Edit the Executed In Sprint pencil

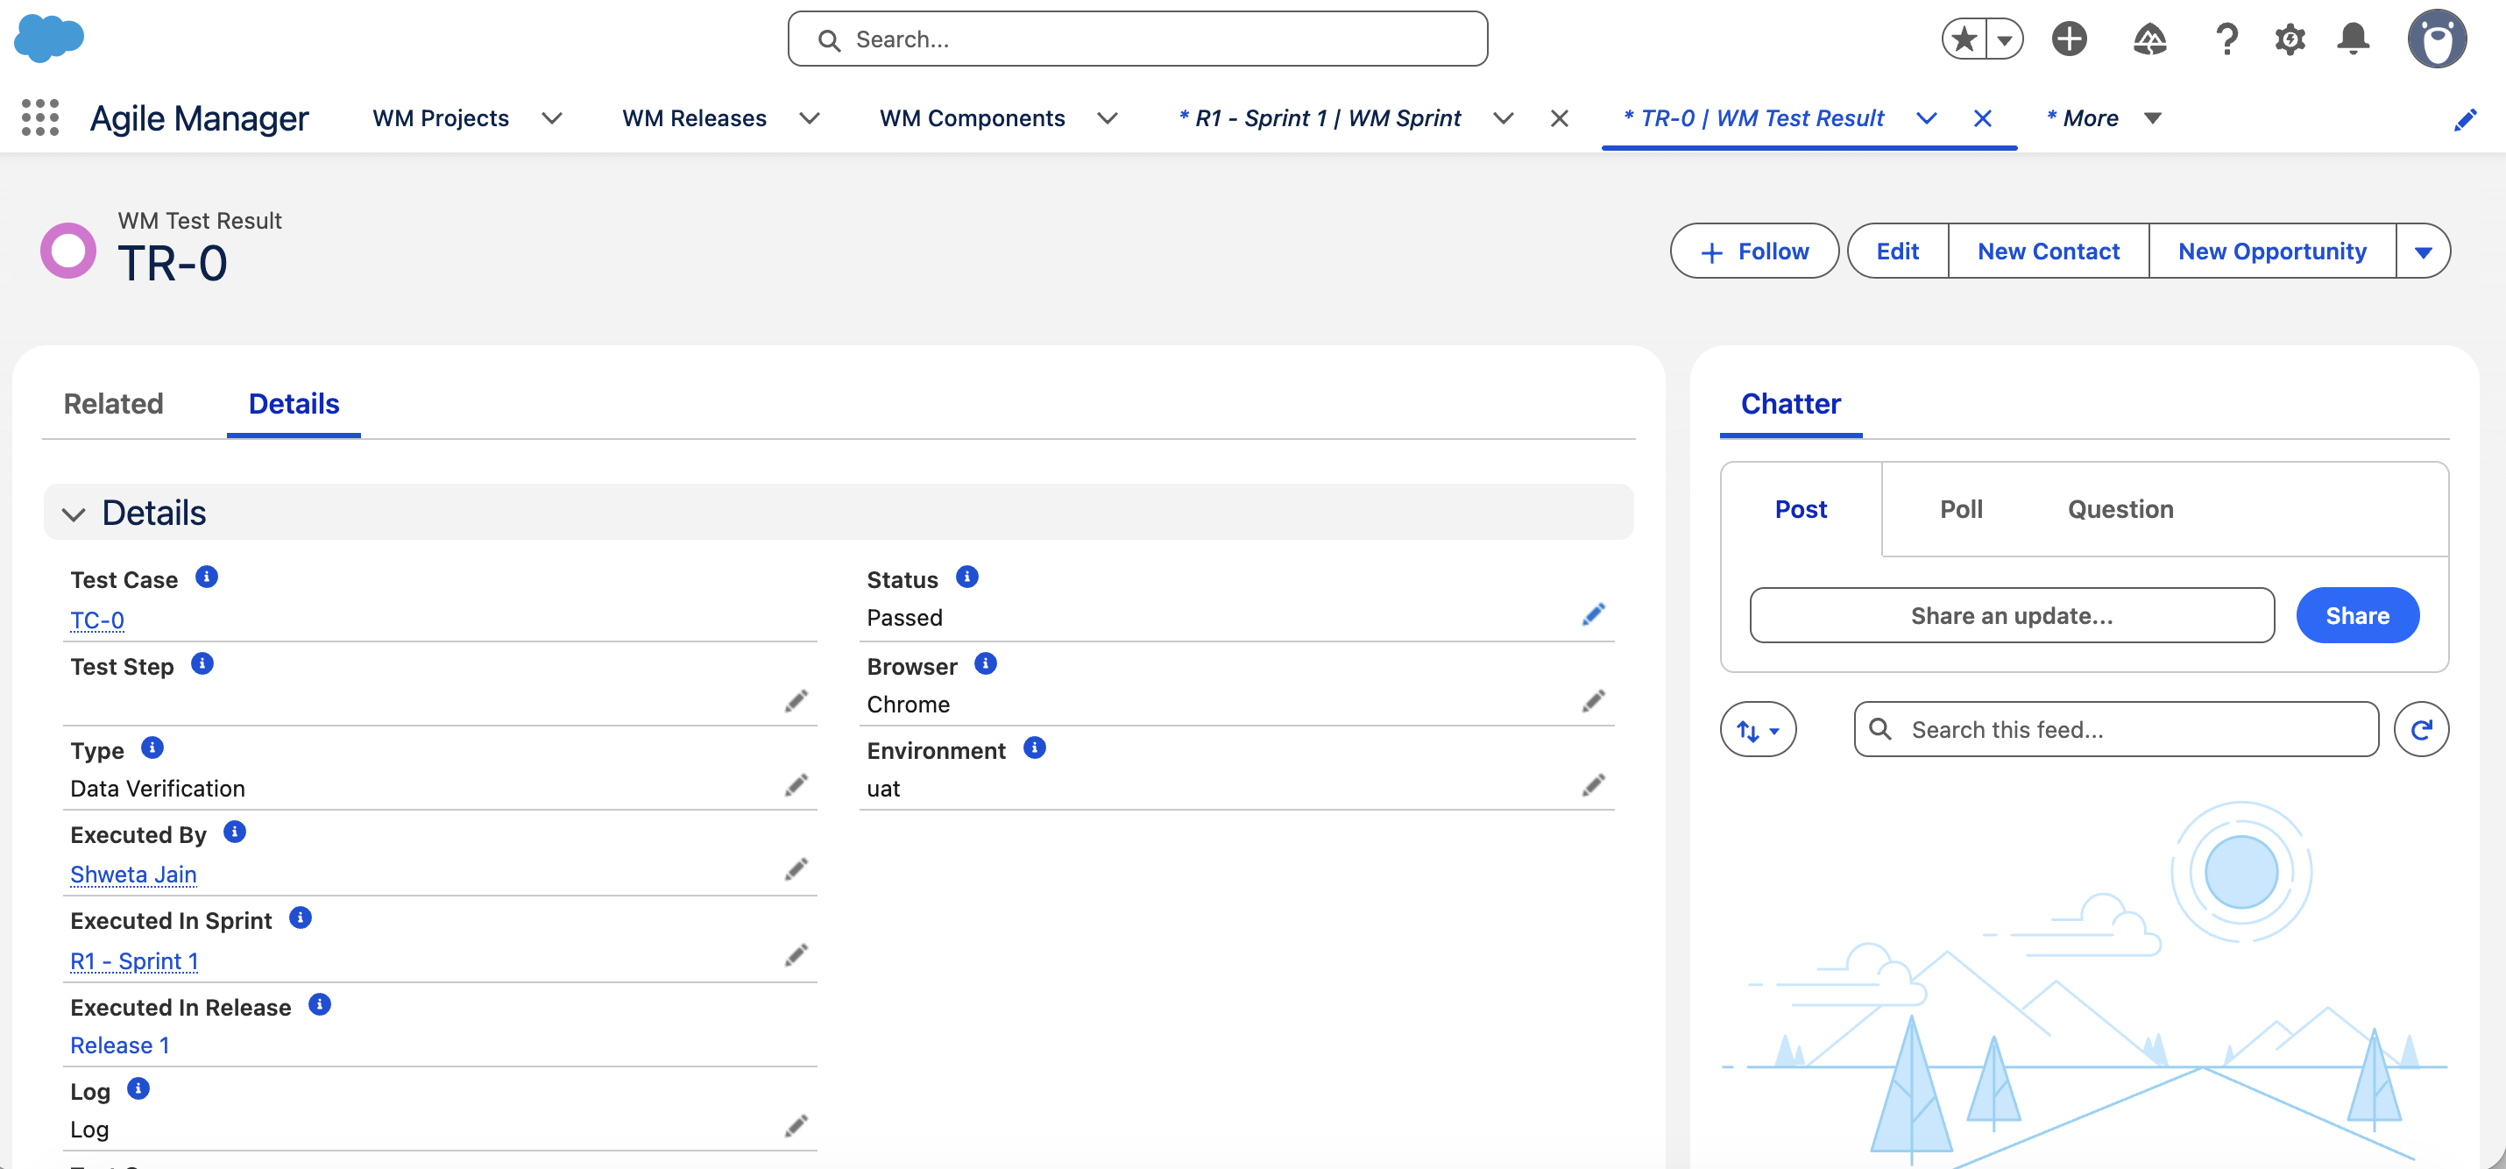point(796,956)
